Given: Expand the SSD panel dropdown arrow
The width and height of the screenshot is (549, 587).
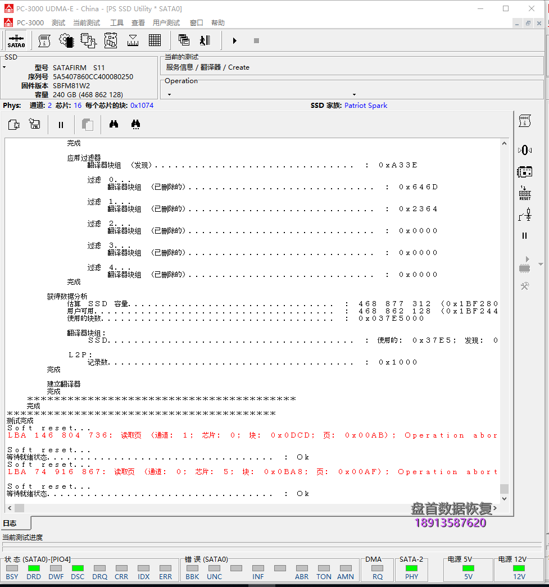Looking at the screenshot, I should click(x=4, y=67).
